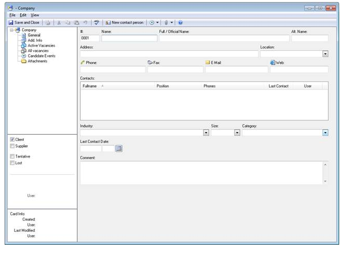The height and width of the screenshot is (254, 349).
Task: Select Candidate Events in the tree
Action: tap(41, 56)
